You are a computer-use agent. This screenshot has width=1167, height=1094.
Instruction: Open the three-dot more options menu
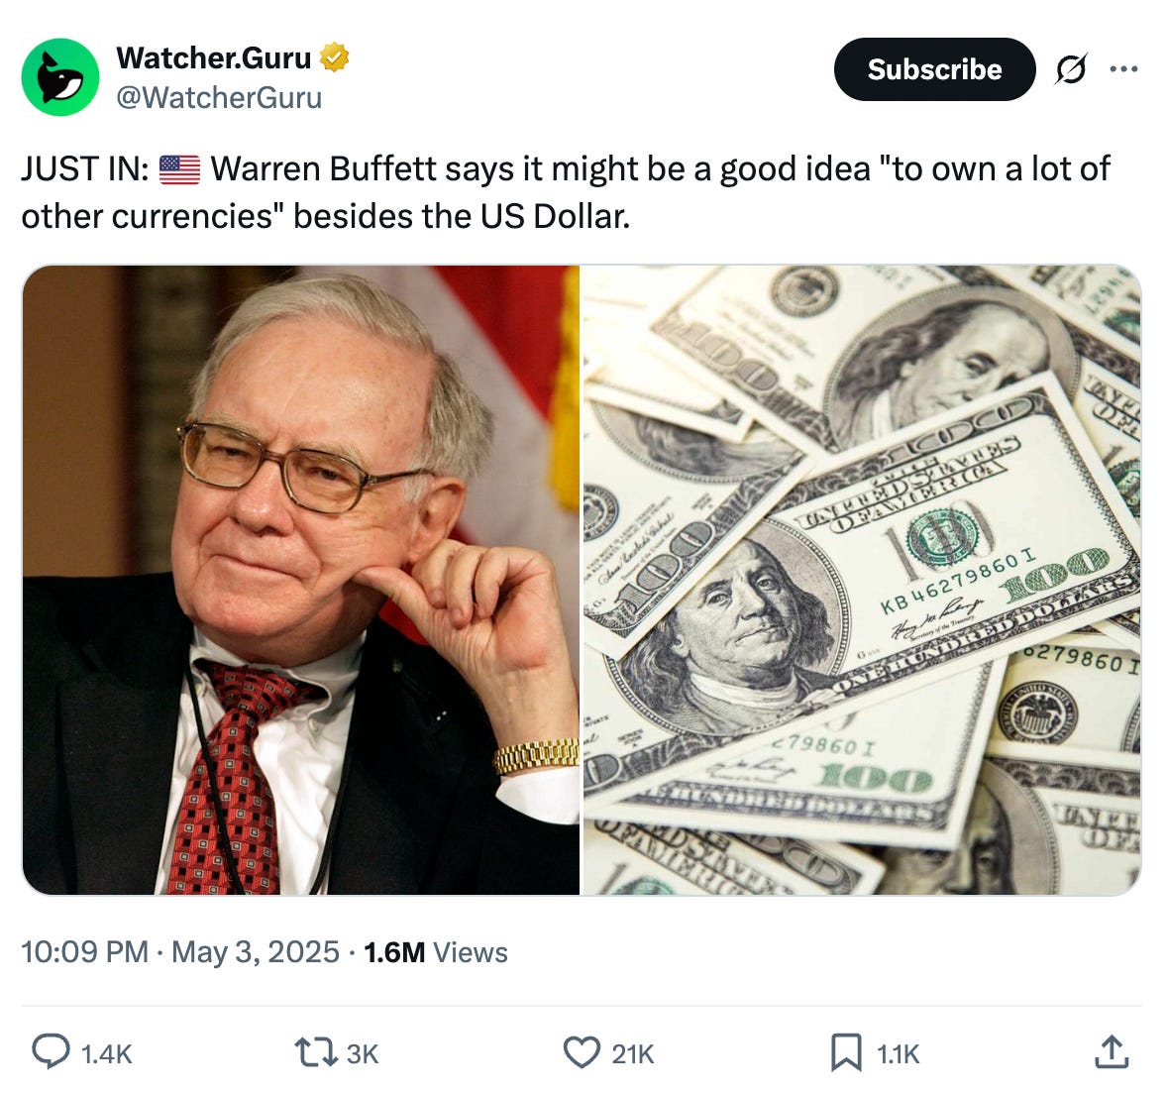click(1123, 69)
